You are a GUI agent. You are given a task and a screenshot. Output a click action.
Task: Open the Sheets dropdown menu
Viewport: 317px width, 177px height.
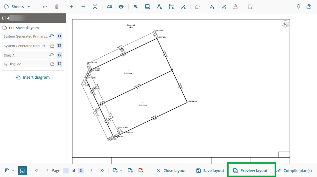pos(17,7)
